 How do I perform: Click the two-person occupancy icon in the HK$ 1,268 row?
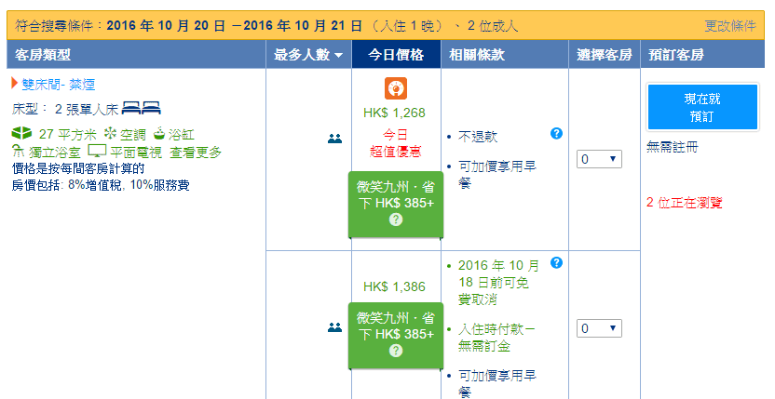pos(334,139)
